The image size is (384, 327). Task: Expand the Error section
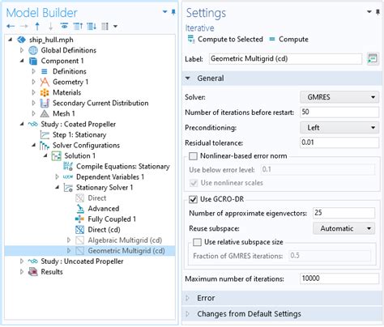coord(188,298)
